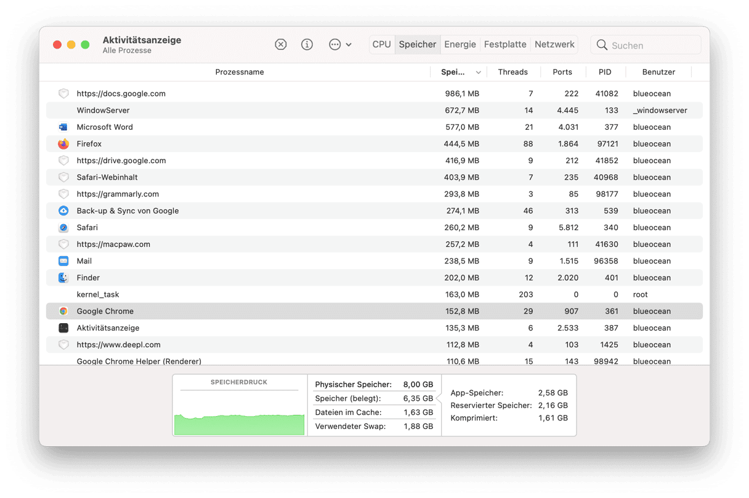Click the Mail envelope icon
Viewport: 749px width, 498px height.
coord(63,261)
